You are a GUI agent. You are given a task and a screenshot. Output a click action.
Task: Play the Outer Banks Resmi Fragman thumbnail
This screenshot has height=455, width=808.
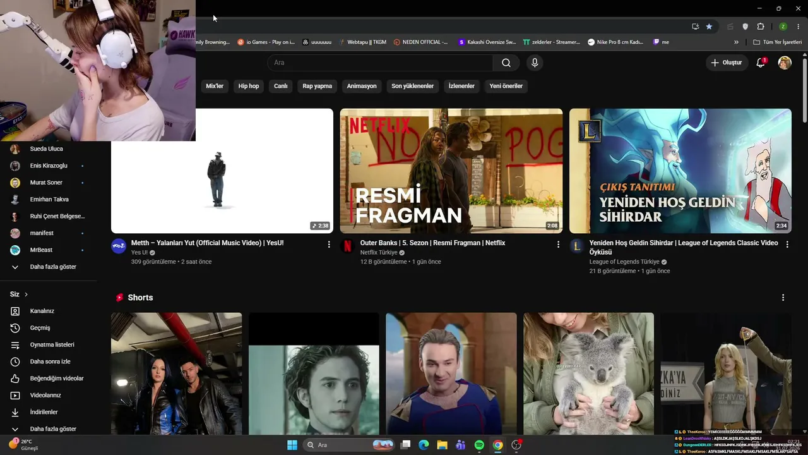click(451, 171)
